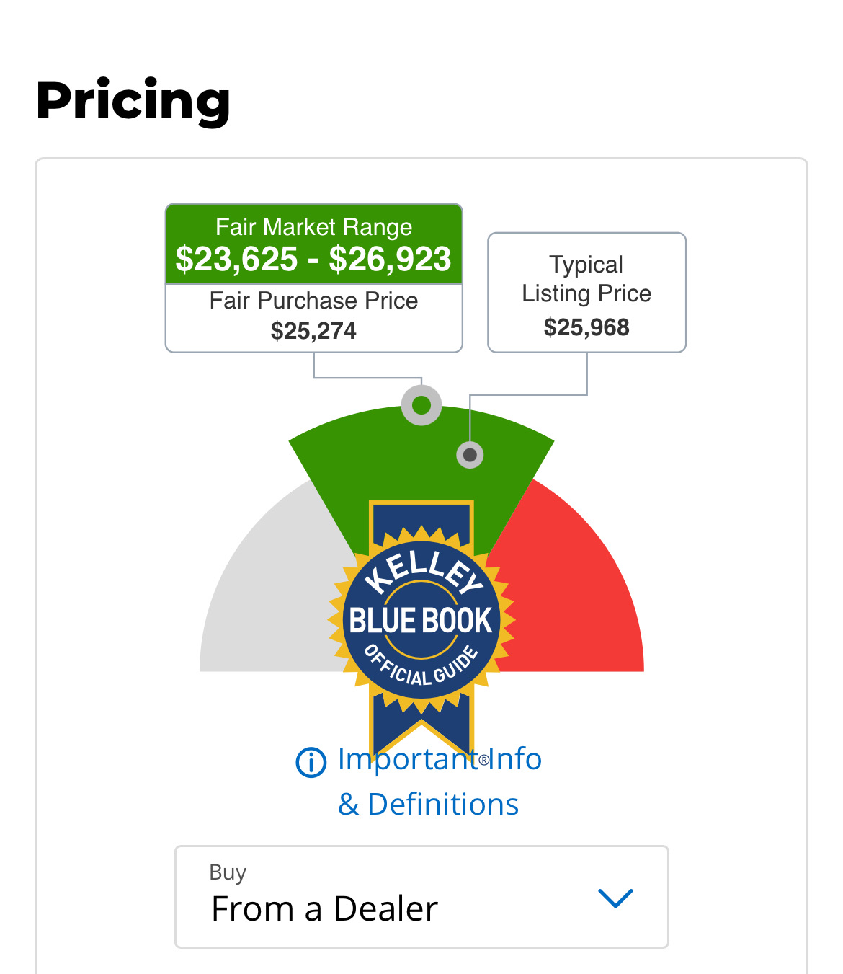Click the info circle icon
This screenshot has height=974, width=843.
pos(311,762)
